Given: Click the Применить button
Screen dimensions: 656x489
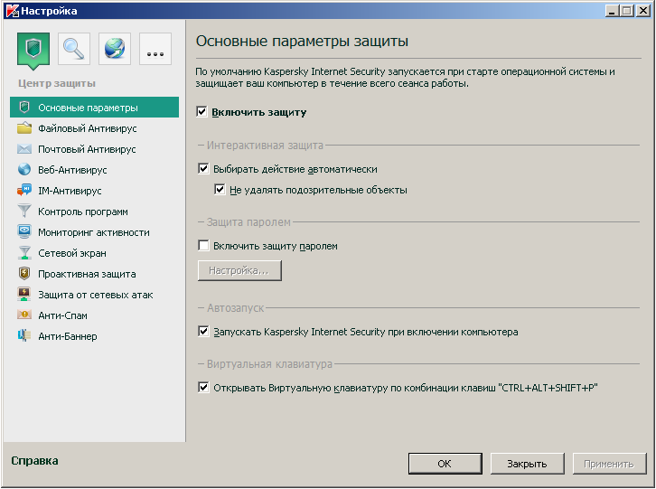Looking at the screenshot, I should coord(609,464).
